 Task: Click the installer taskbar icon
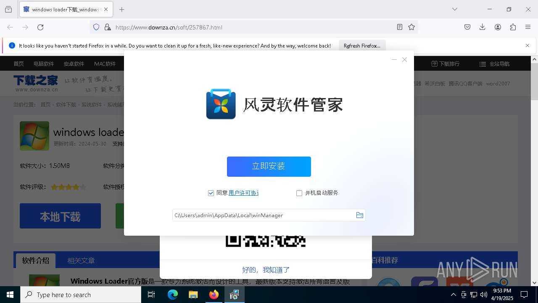pyautogui.click(x=234, y=295)
